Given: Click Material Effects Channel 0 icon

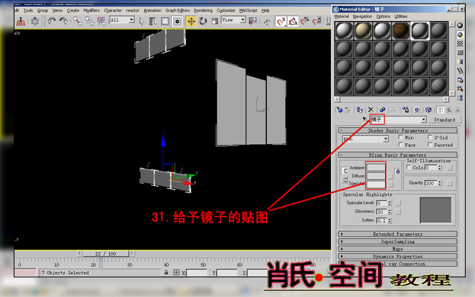Looking at the screenshot, I should pyautogui.click(x=417, y=110).
